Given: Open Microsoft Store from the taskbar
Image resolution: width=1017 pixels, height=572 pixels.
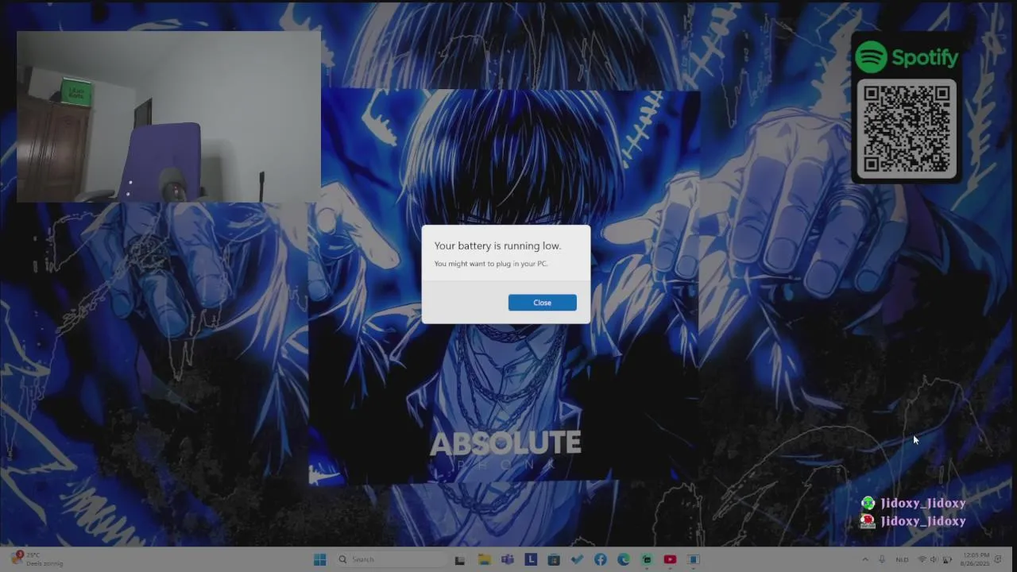Looking at the screenshot, I should click(x=554, y=559).
